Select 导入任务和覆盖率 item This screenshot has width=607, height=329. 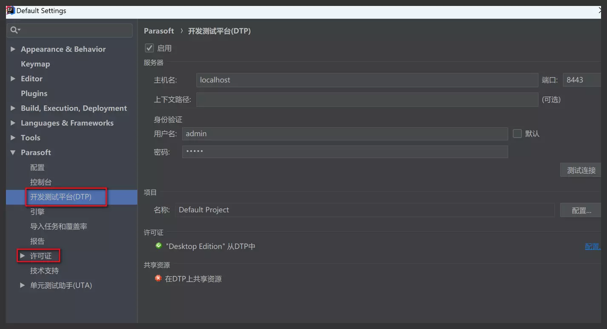pos(59,227)
